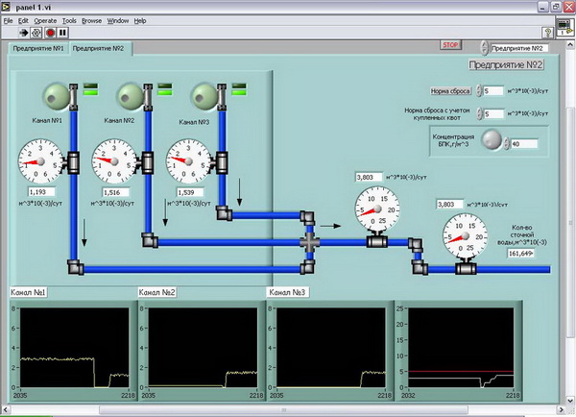
Task: Click the red Abort Execution icon
Action: click(x=50, y=33)
